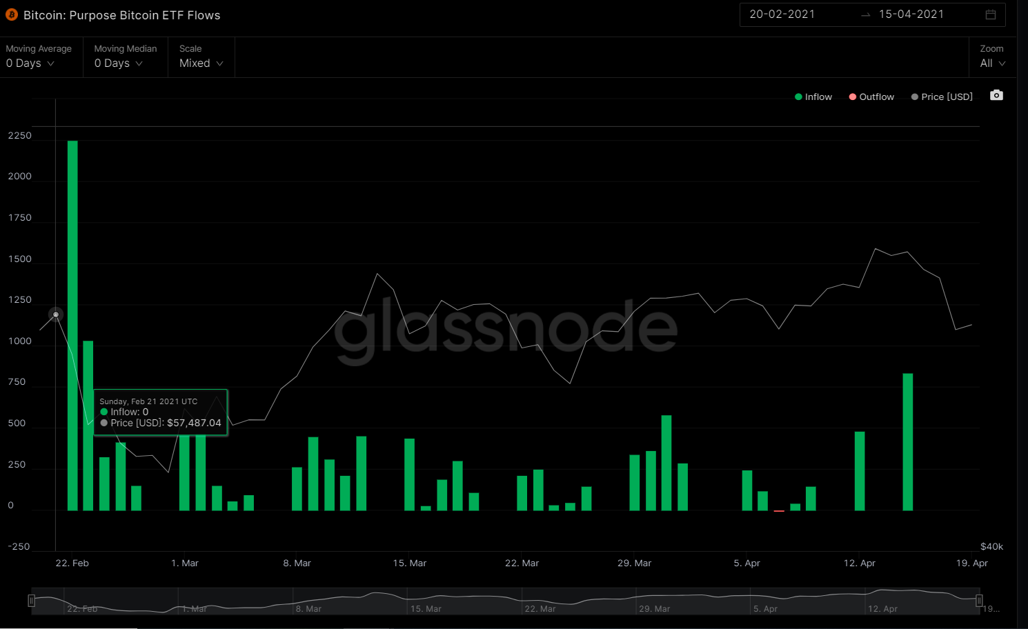Click the 15. Mar x-axis label

click(x=410, y=563)
